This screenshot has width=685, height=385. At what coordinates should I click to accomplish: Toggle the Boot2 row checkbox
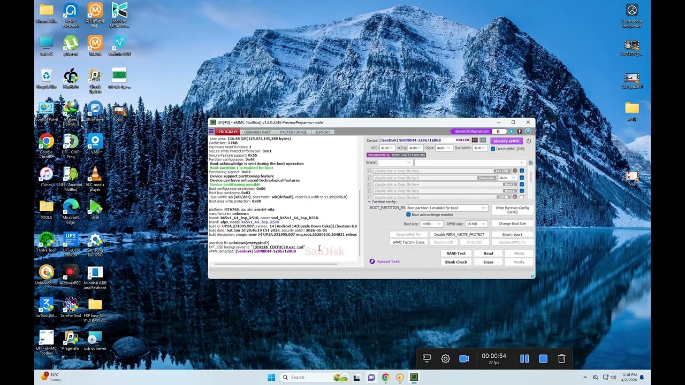[x=522, y=191]
